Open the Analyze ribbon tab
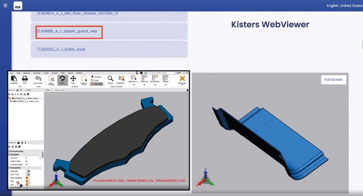 (x=55, y=73)
